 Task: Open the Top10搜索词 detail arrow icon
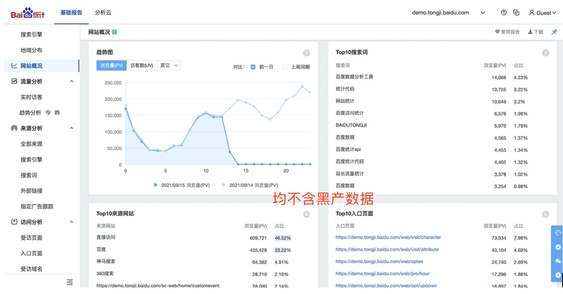[x=546, y=53]
